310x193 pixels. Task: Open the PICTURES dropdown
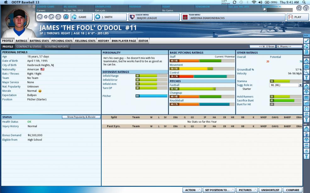pyautogui.click(x=247, y=190)
